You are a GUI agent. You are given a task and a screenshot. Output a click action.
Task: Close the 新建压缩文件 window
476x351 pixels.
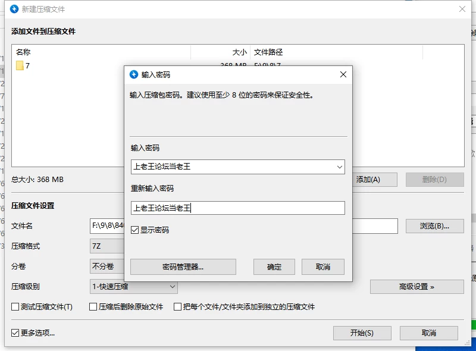click(462, 9)
